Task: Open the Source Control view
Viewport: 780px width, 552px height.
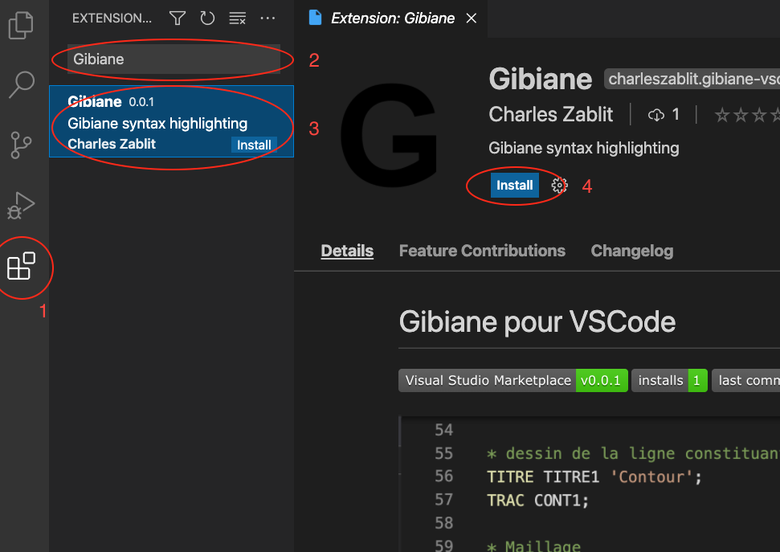Action: (x=21, y=145)
